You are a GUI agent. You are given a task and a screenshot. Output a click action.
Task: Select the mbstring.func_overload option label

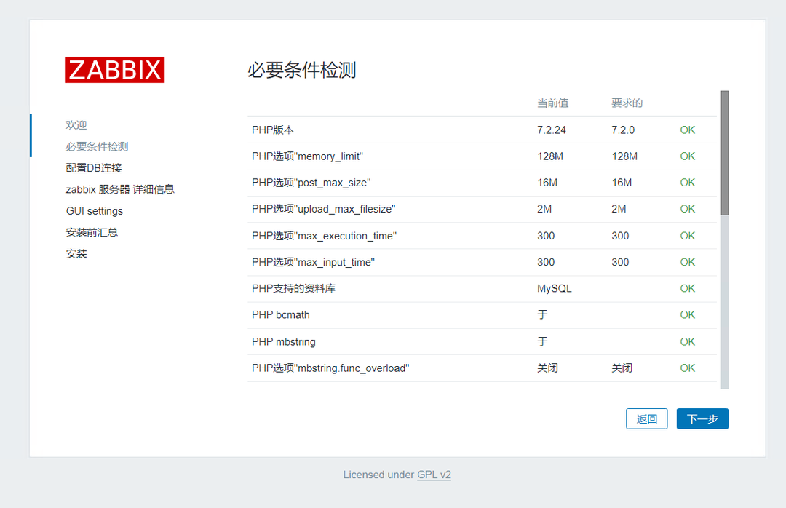click(331, 368)
